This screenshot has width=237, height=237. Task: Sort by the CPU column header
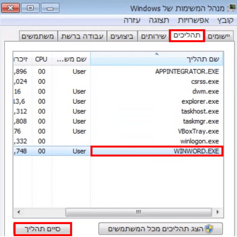(41, 59)
